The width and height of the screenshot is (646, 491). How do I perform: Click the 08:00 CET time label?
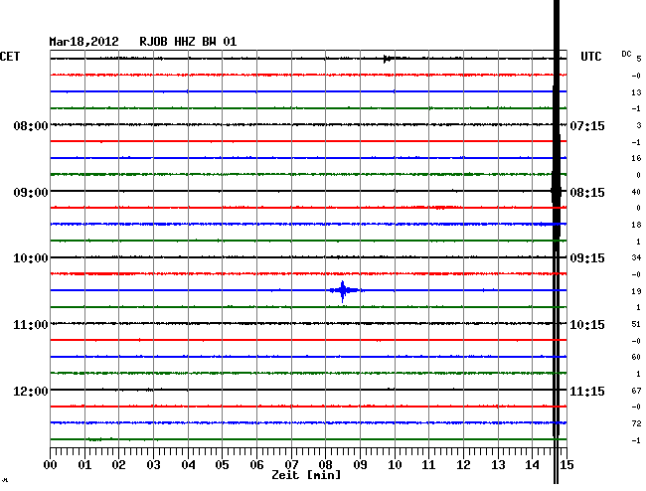tap(31, 125)
